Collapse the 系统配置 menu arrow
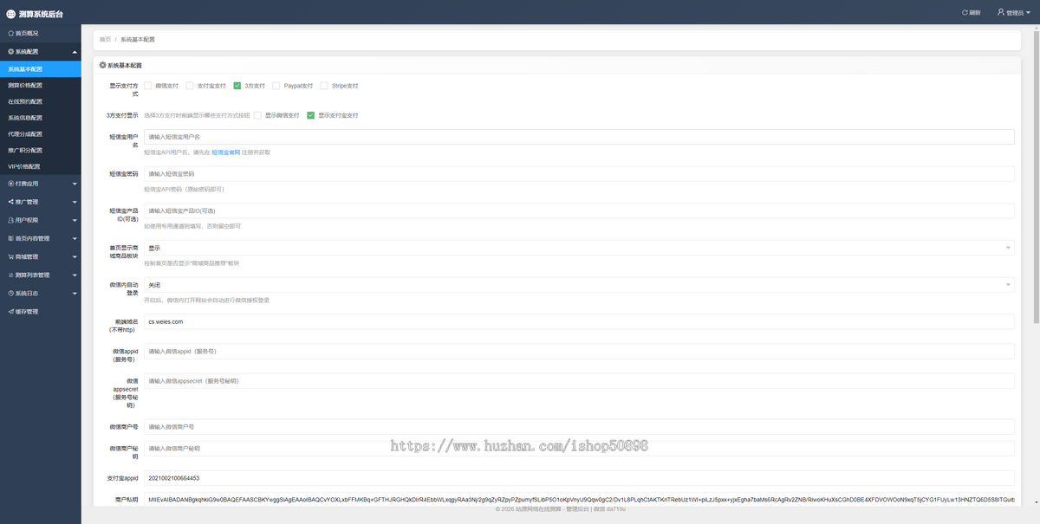This screenshot has height=524, width=1040. coord(75,52)
